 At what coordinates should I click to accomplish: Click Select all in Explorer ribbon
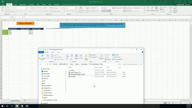pos(115,55)
